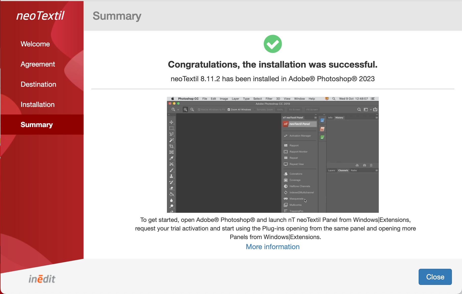The height and width of the screenshot is (294, 462).
Task: Click the inedit logo at bottom left
Action: tap(42, 279)
